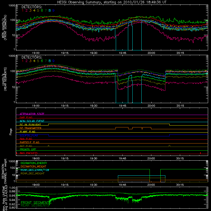The width and height of the screenshot is (211, 211).
Task: Click 19:15 tick label under Flags panel
Action: click(65, 159)
